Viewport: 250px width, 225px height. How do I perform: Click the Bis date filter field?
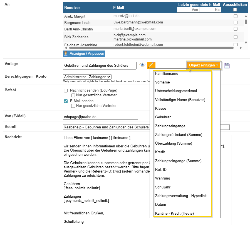[210, 10]
